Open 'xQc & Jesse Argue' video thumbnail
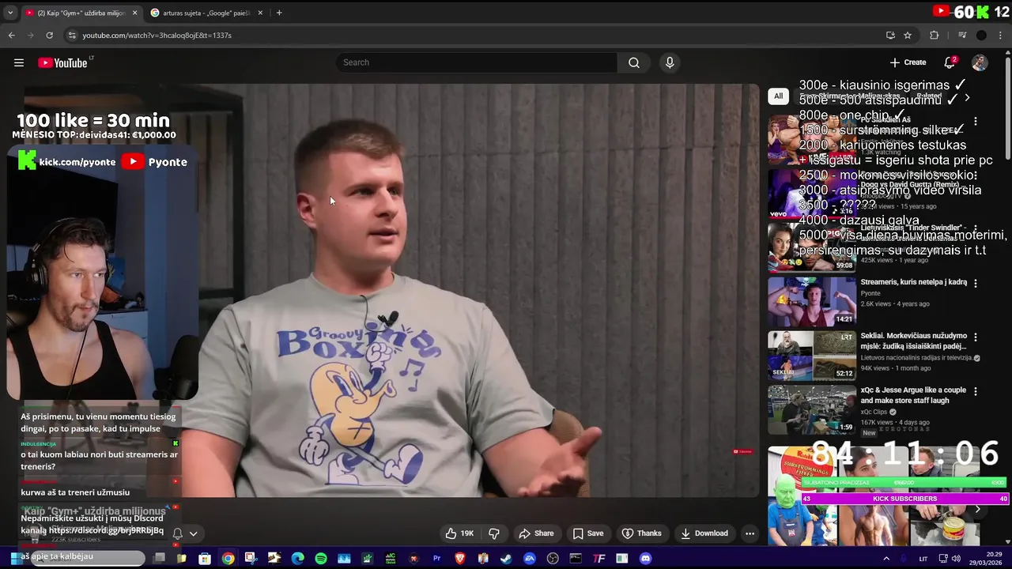 (811, 409)
